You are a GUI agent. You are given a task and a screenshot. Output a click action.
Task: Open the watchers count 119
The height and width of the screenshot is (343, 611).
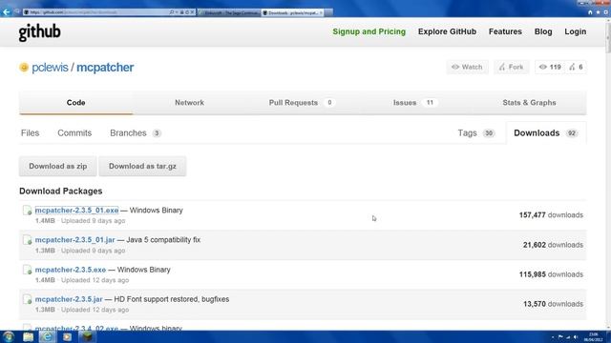click(x=550, y=68)
